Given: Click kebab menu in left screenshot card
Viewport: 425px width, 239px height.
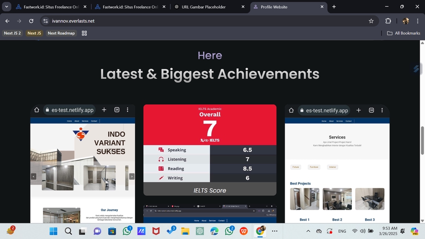Looking at the screenshot, I should (x=127, y=110).
